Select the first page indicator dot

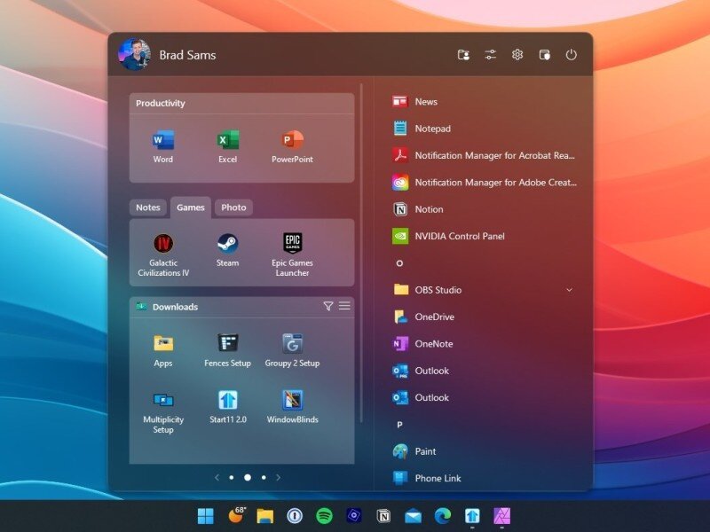(232, 477)
